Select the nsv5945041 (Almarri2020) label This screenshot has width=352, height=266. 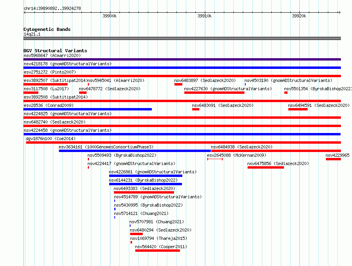click(116, 80)
